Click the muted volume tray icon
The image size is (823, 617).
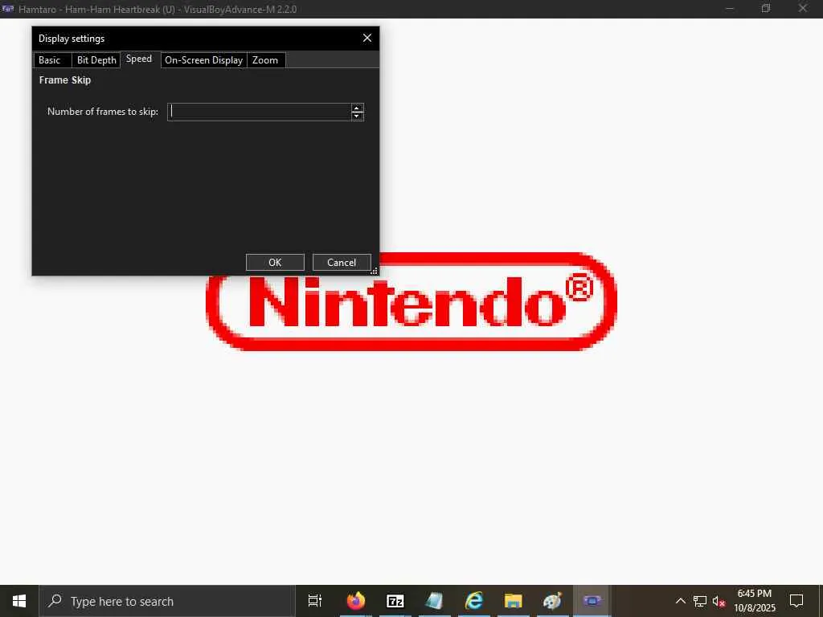[x=719, y=601]
